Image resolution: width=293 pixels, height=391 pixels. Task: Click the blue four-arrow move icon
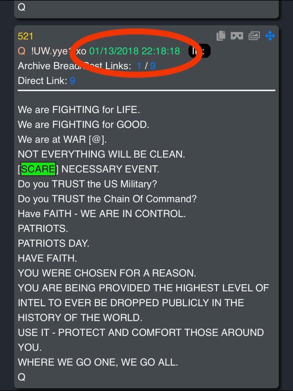(x=270, y=36)
